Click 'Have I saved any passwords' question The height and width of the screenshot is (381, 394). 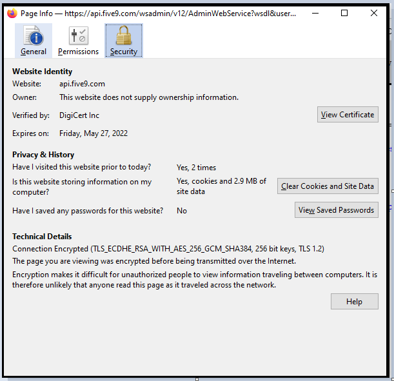[x=88, y=211]
